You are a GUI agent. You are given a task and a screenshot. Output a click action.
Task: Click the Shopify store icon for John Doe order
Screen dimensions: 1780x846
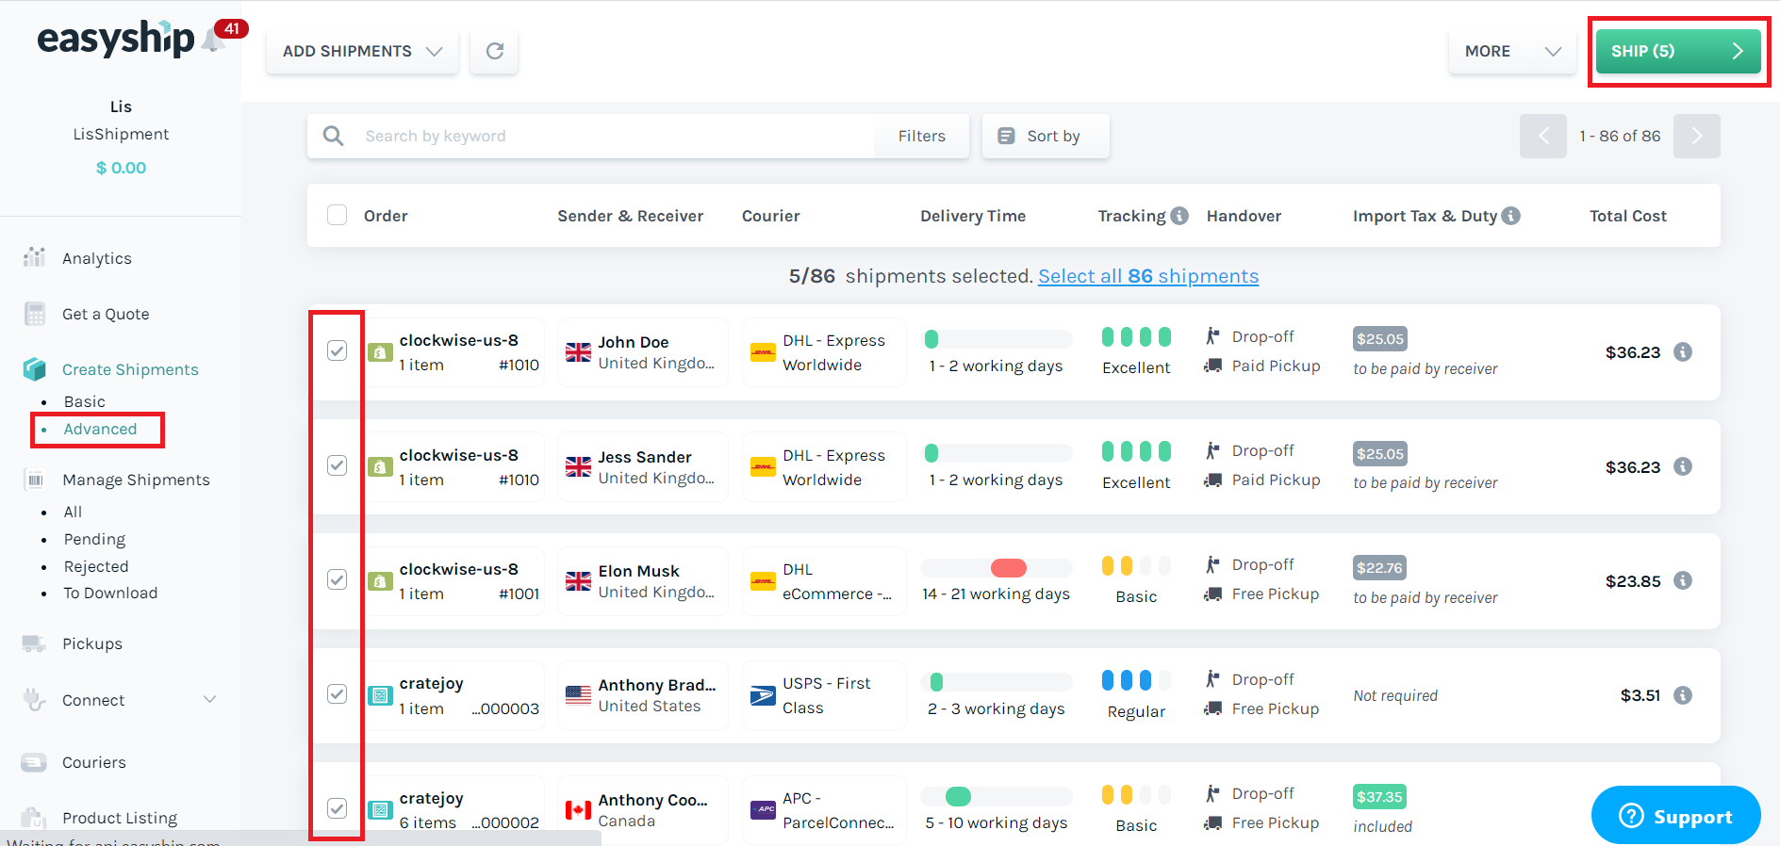coord(380,352)
